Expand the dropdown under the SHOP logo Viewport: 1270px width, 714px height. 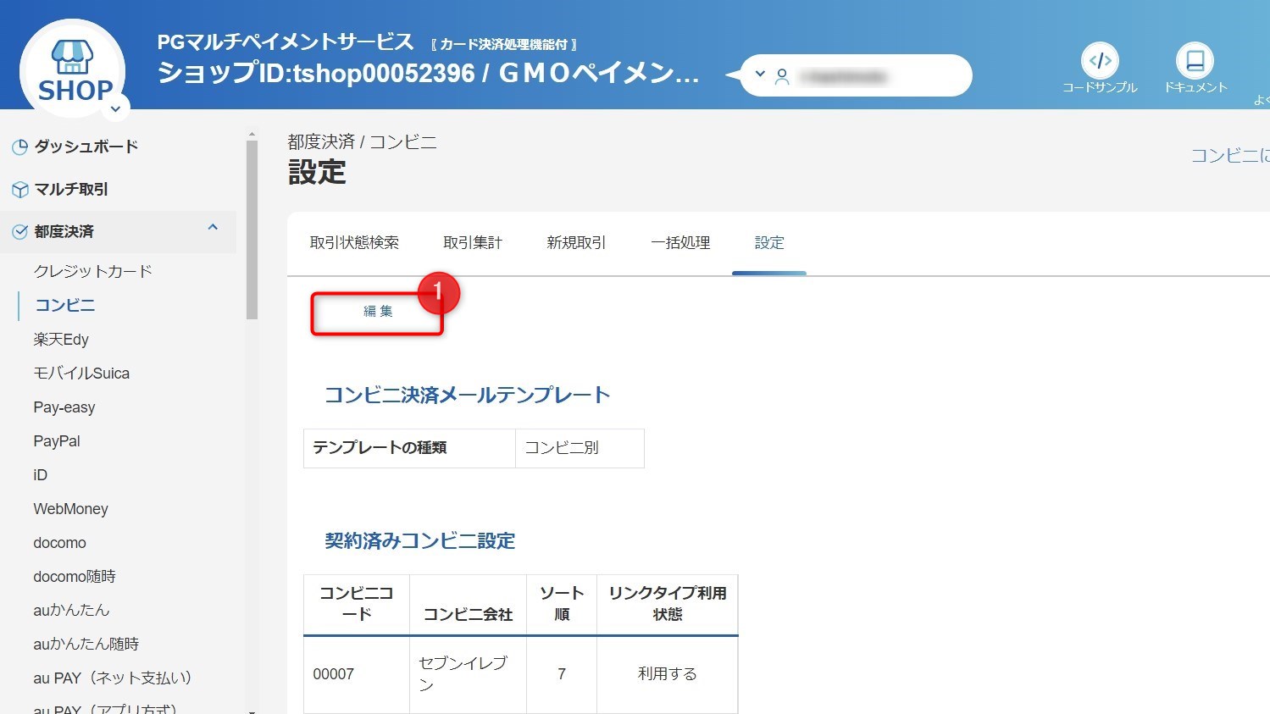[116, 108]
